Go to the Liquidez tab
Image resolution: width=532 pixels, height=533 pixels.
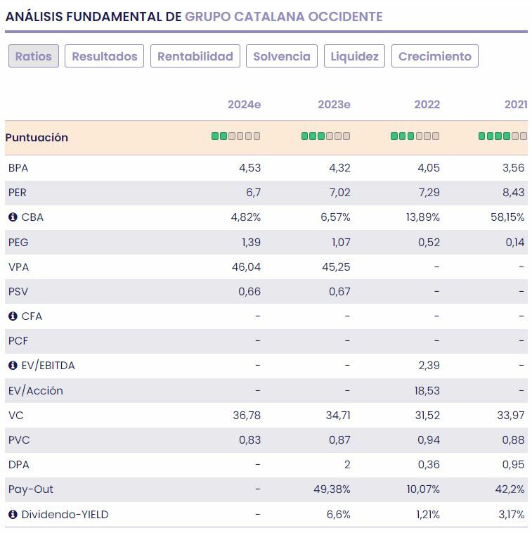click(355, 56)
